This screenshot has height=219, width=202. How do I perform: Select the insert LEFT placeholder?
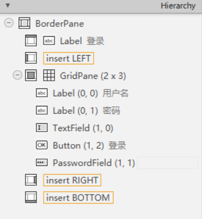(69, 58)
